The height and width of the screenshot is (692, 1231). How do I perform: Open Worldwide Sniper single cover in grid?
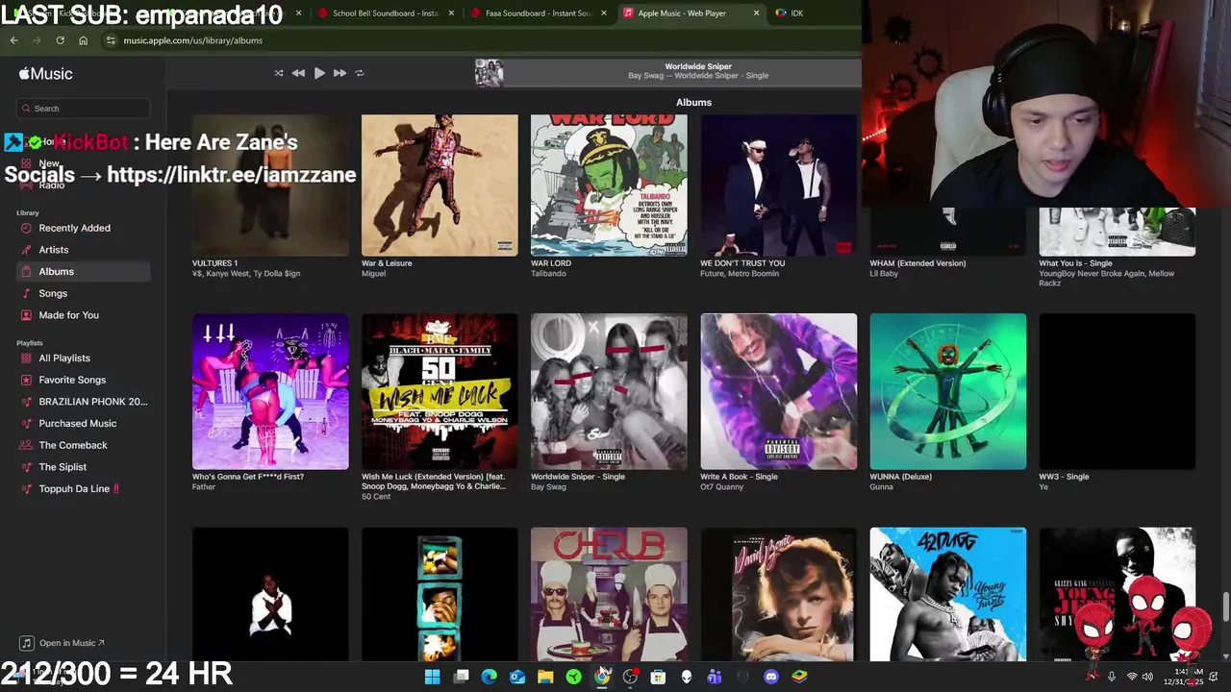pos(609,391)
